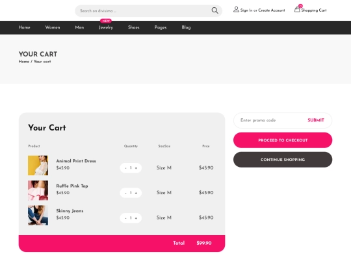Viewport: 351px width, 263px height.
Task: Click the Quantity column header
Action: click(131, 146)
